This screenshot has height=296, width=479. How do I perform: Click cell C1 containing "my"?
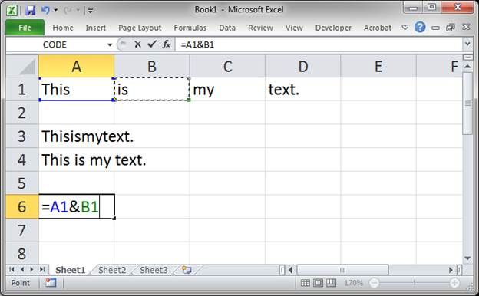point(227,89)
